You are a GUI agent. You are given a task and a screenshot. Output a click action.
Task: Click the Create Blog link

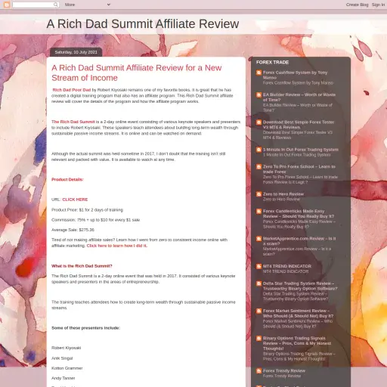click(357, 5)
